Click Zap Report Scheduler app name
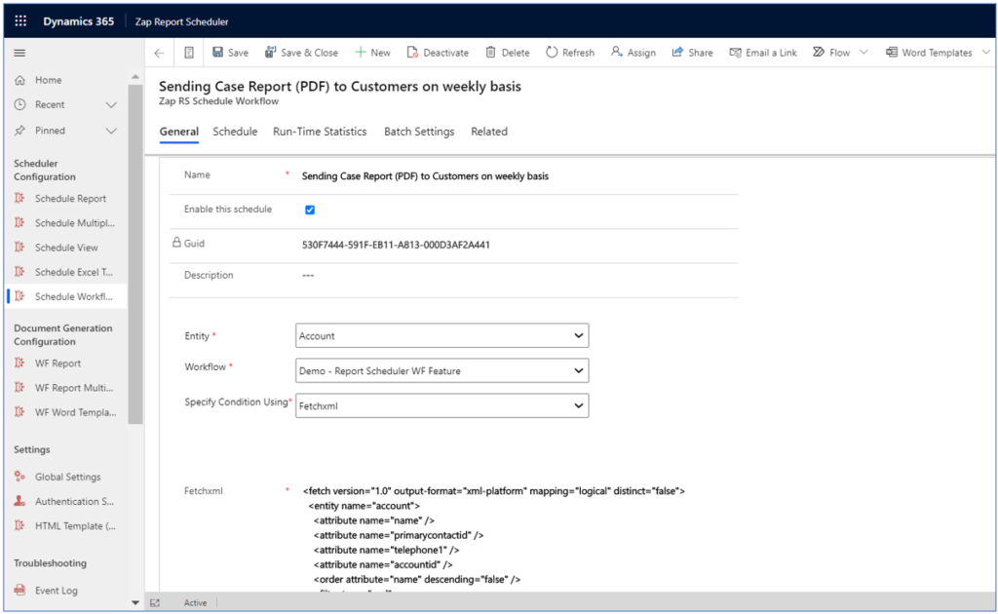Screen dimensions: 998x614 (181, 21)
